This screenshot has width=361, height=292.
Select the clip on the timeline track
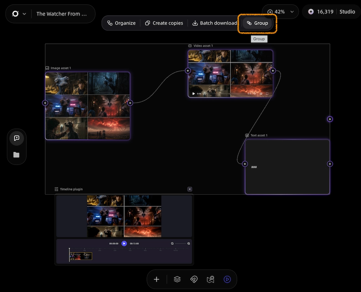tap(81, 256)
